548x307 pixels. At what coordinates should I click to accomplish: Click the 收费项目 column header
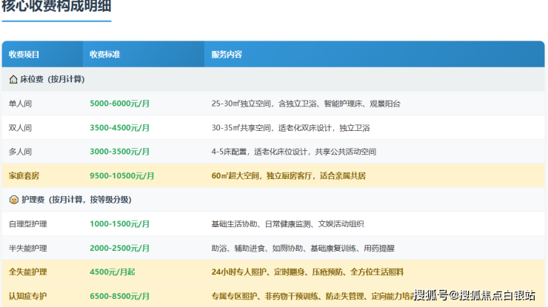click(x=24, y=55)
